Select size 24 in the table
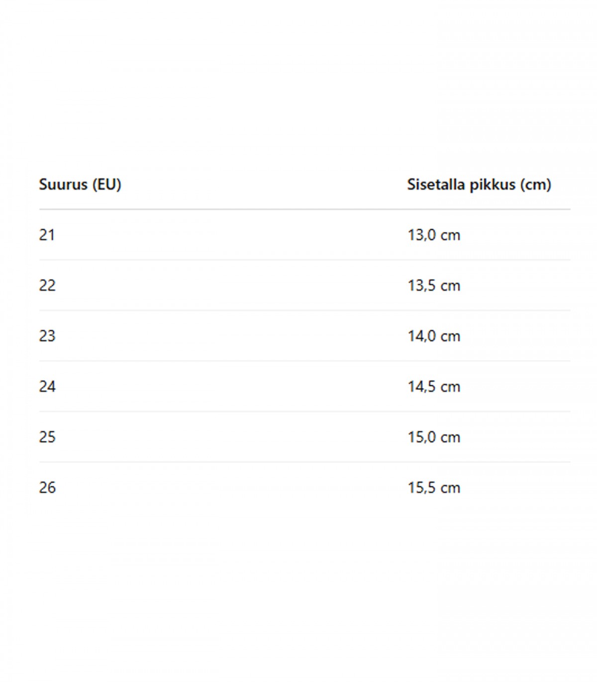Viewport: 597px width, 683px height. click(47, 387)
